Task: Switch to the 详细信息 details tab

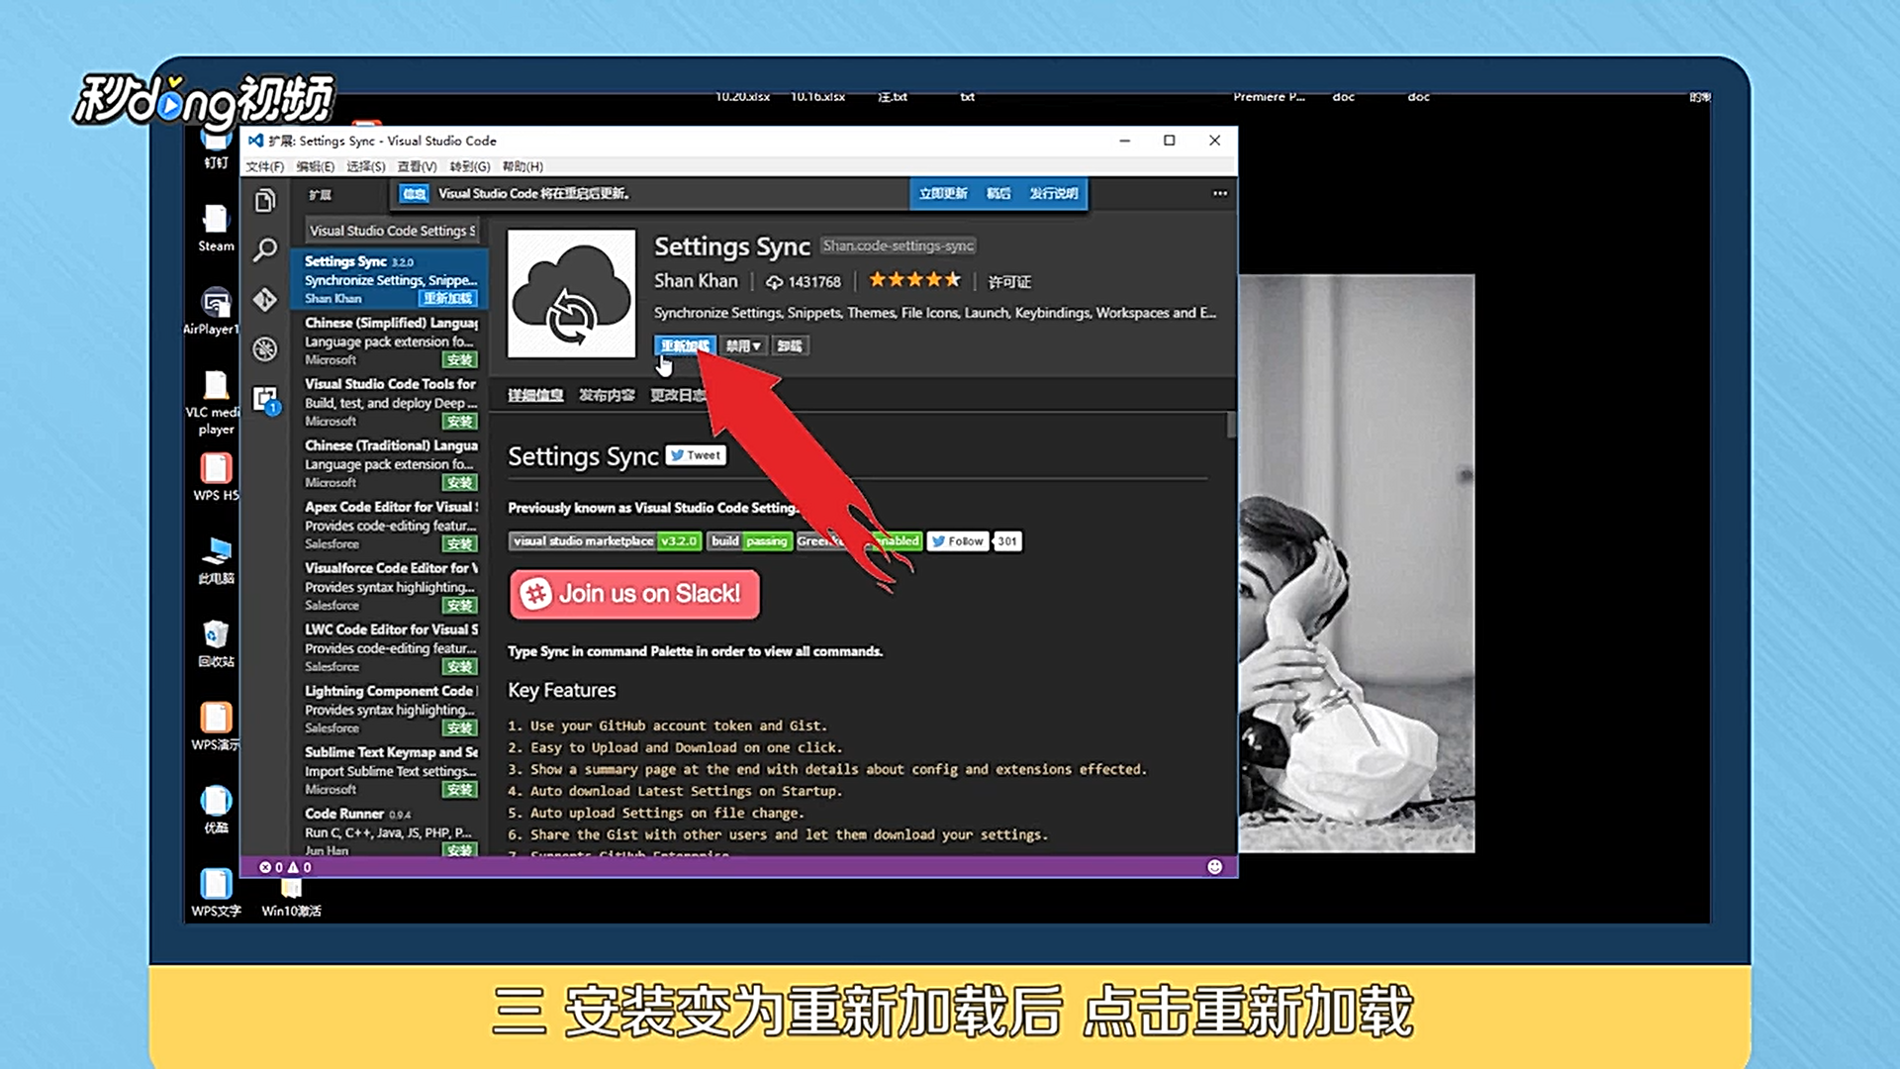Action: click(535, 395)
